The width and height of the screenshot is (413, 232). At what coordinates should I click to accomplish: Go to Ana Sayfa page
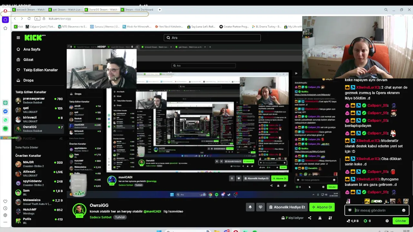click(32, 49)
